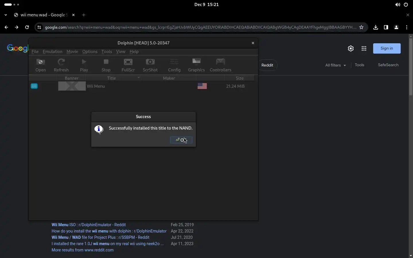Open the system volume indicator
The height and width of the screenshot is (258, 413).
[x=398, y=5]
